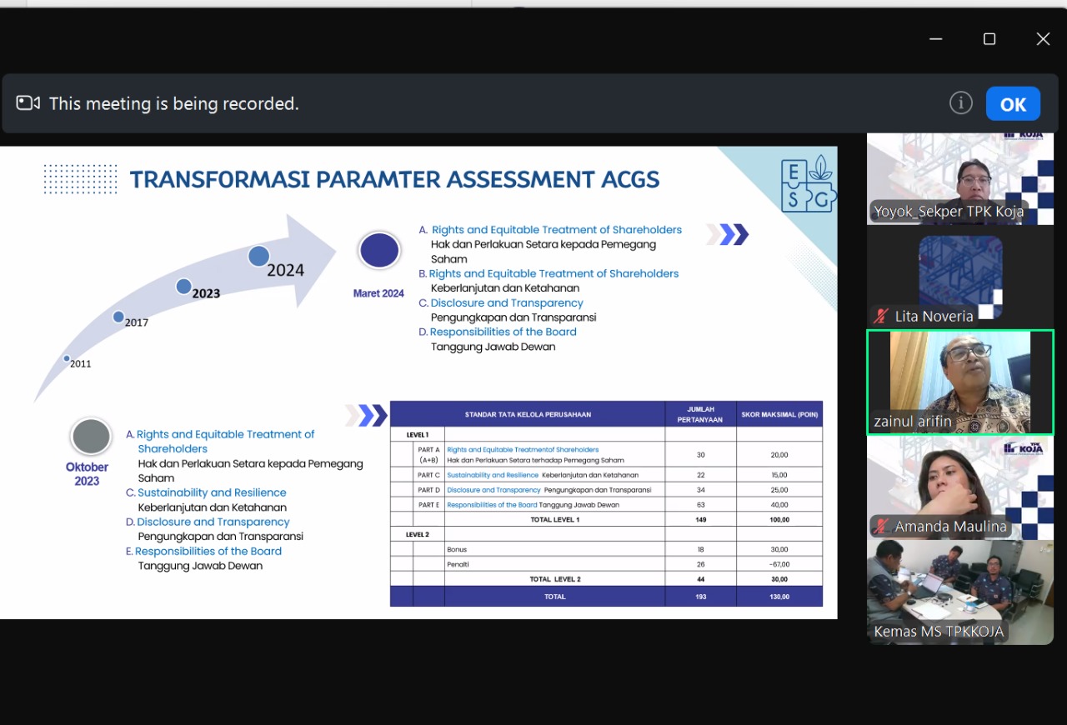Viewport: 1067px width, 725px height.
Task: Maximize the meeting window
Action: (989, 39)
